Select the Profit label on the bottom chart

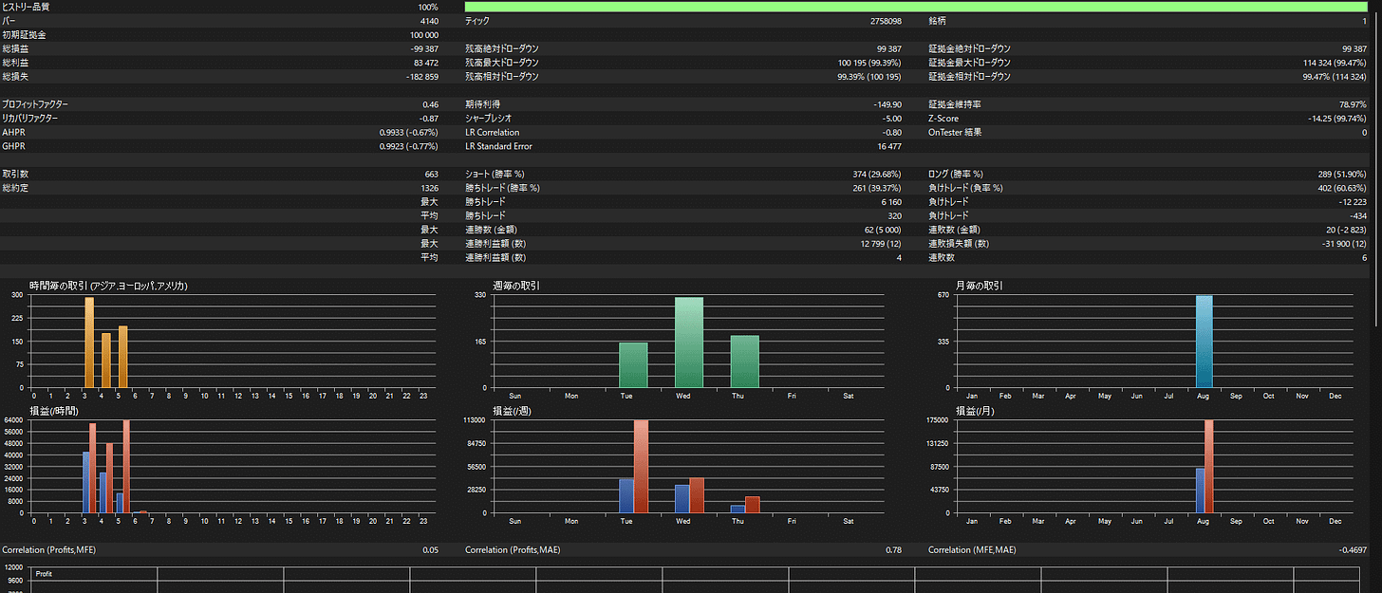tap(45, 574)
